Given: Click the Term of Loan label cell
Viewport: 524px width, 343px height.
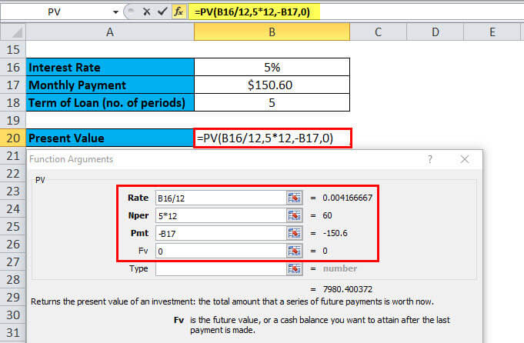Looking at the screenshot, I should [110, 102].
